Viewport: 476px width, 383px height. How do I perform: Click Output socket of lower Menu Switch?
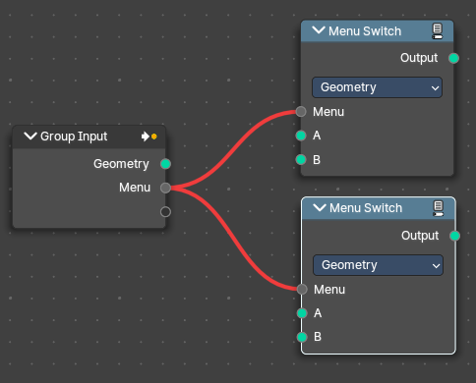pyautogui.click(x=454, y=236)
